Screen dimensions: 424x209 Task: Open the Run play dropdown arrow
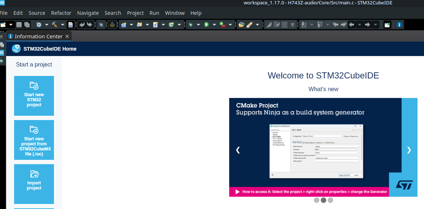[x=214, y=25]
